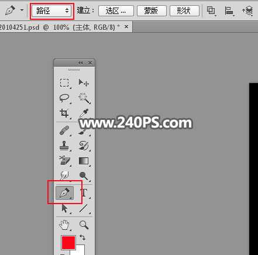Select the Lasso tool
Screen dimensions: 258x255
pyautogui.click(x=64, y=98)
